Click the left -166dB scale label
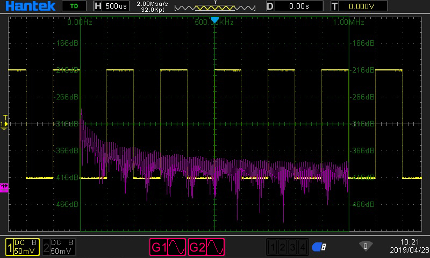The width and height of the screenshot is (430, 258). [66, 44]
